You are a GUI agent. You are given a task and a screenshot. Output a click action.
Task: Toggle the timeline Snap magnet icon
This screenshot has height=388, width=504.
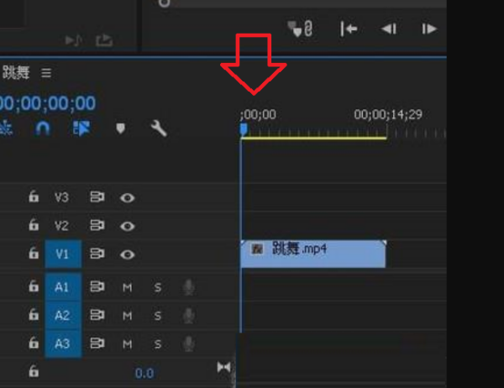coord(43,128)
